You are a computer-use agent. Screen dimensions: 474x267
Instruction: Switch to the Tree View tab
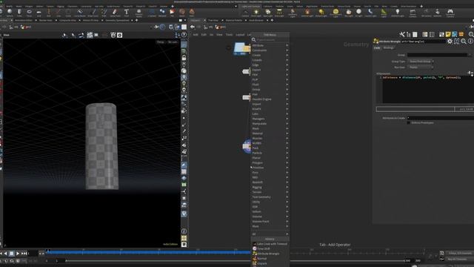coord(213,20)
